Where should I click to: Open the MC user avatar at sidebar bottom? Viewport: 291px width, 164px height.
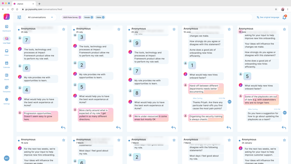pyautogui.click(x=7, y=158)
